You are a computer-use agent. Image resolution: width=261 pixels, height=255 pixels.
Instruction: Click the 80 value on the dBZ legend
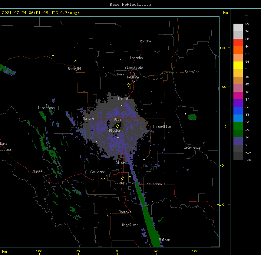(247, 24)
